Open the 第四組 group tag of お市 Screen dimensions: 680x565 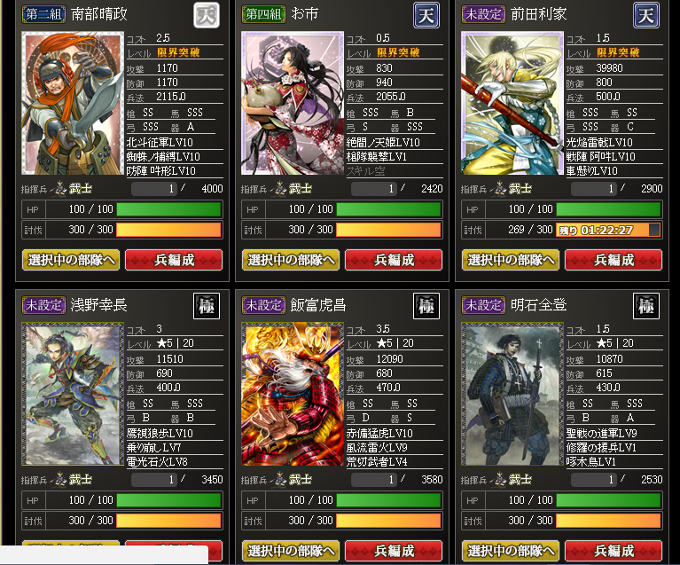[x=263, y=14]
